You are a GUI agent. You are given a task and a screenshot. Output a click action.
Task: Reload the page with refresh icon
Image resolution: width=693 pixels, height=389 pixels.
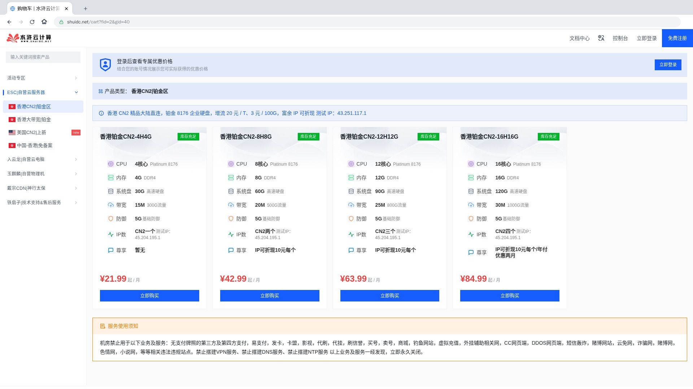(32, 22)
